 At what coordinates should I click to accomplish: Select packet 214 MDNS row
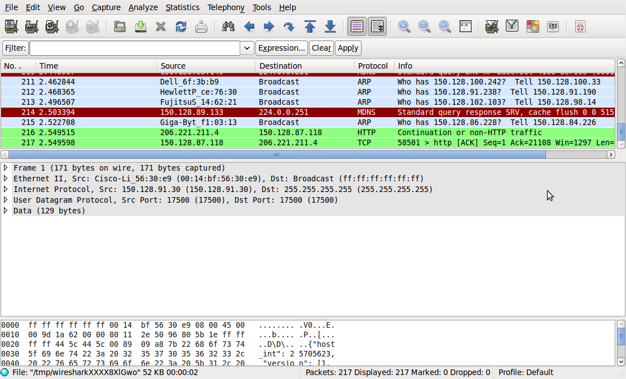pyautogui.click(x=226, y=112)
